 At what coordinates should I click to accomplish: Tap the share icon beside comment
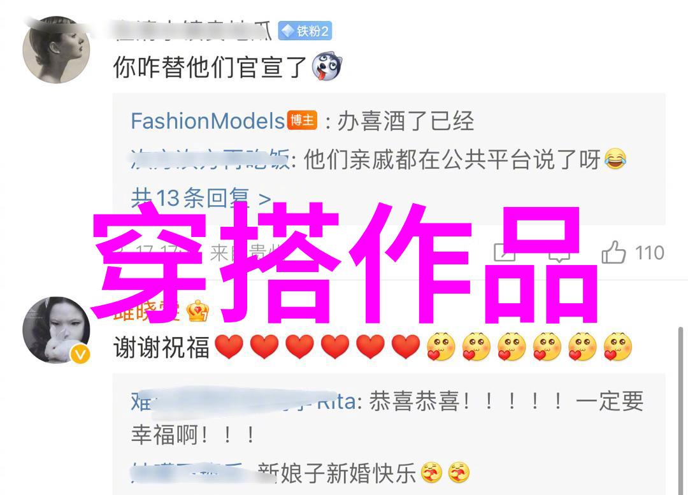coord(505,252)
